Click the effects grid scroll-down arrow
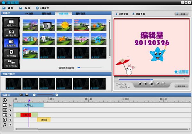192x134 pixels. 109,57
